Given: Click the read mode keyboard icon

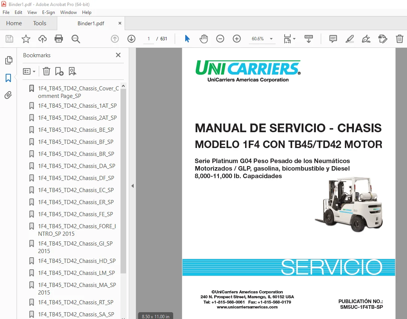Looking at the screenshot, I should click(x=309, y=39).
